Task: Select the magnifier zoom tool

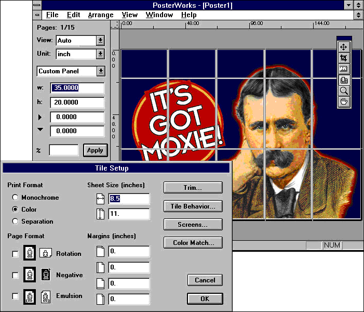Action: 344,91
